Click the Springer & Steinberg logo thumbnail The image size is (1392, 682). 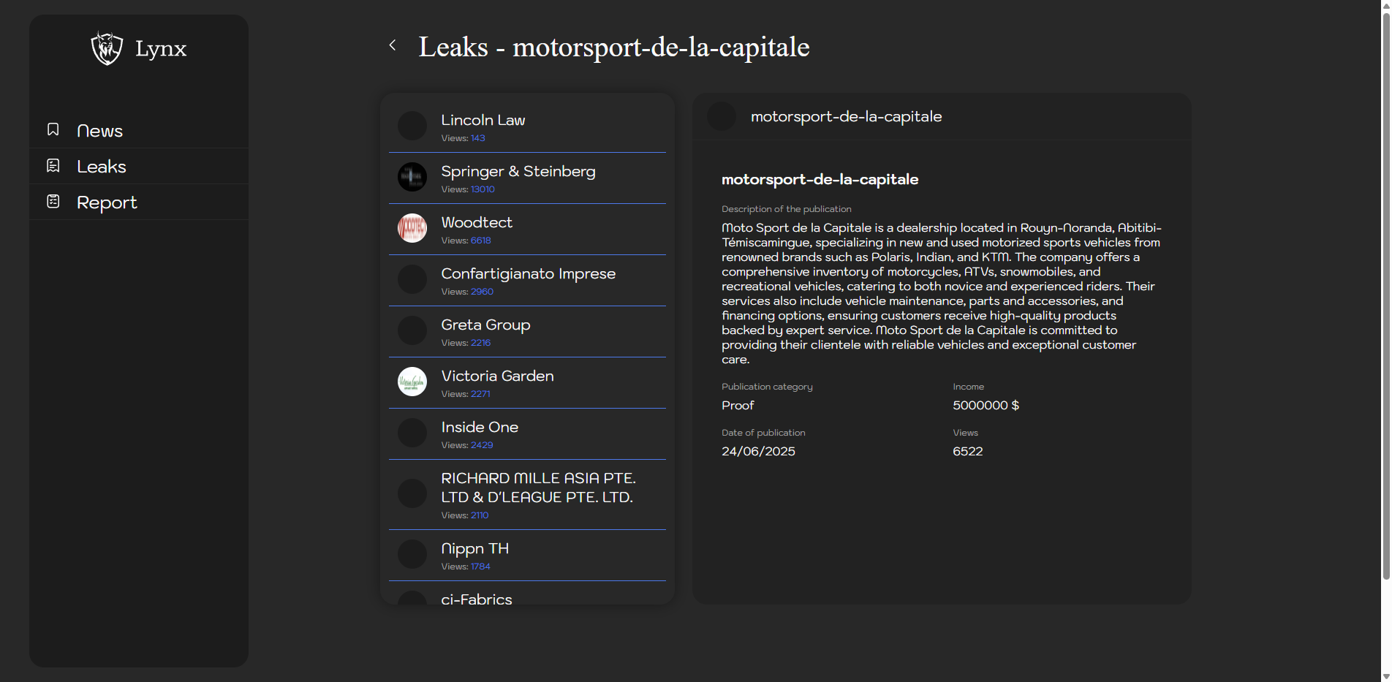[412, 177]
